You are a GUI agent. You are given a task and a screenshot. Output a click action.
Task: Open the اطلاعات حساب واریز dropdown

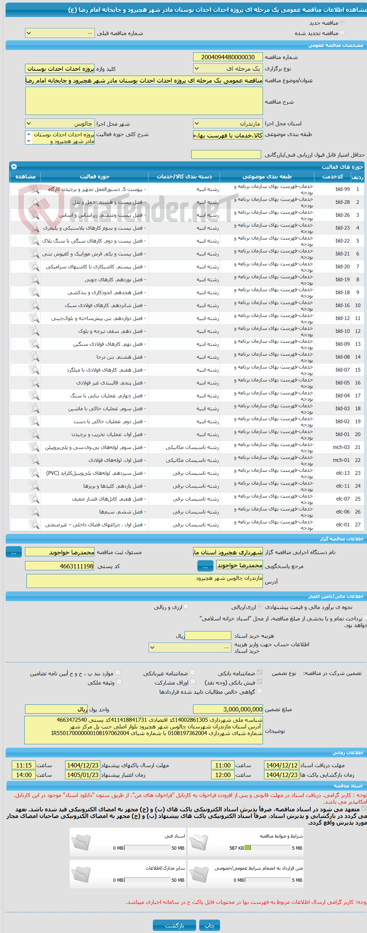click(x=190, y=647)
